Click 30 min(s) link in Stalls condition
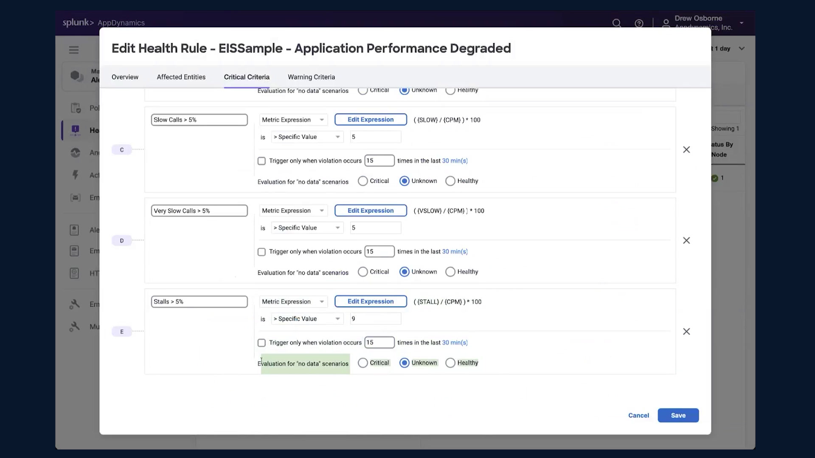Viewport: 815px width, 458px height. click(455, 343)
